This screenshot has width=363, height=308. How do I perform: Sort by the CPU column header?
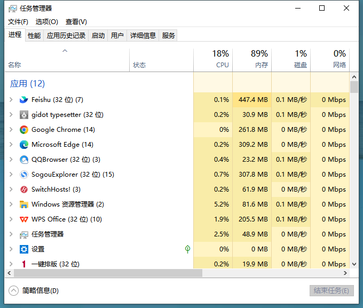click(213, 60)
